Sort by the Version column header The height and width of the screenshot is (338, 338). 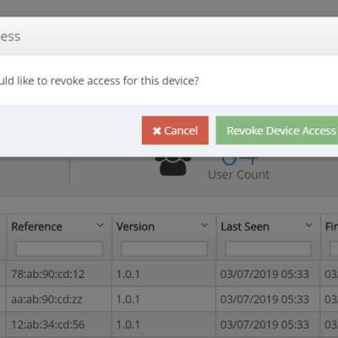[135, 226]
